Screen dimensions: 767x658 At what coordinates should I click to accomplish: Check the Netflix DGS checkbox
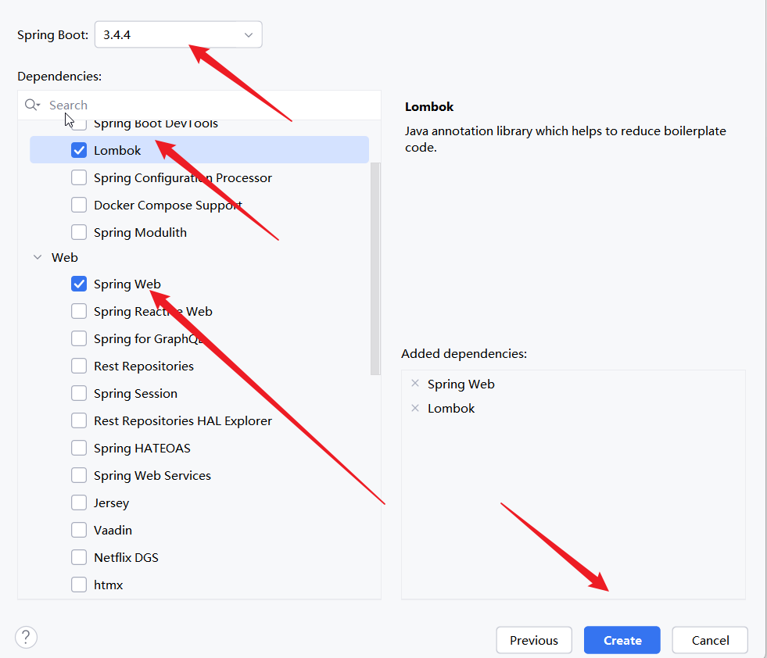(79, 558)
